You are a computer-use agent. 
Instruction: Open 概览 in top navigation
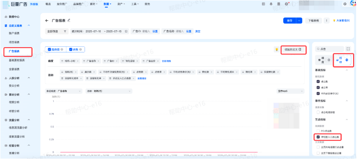click(48, 4)
